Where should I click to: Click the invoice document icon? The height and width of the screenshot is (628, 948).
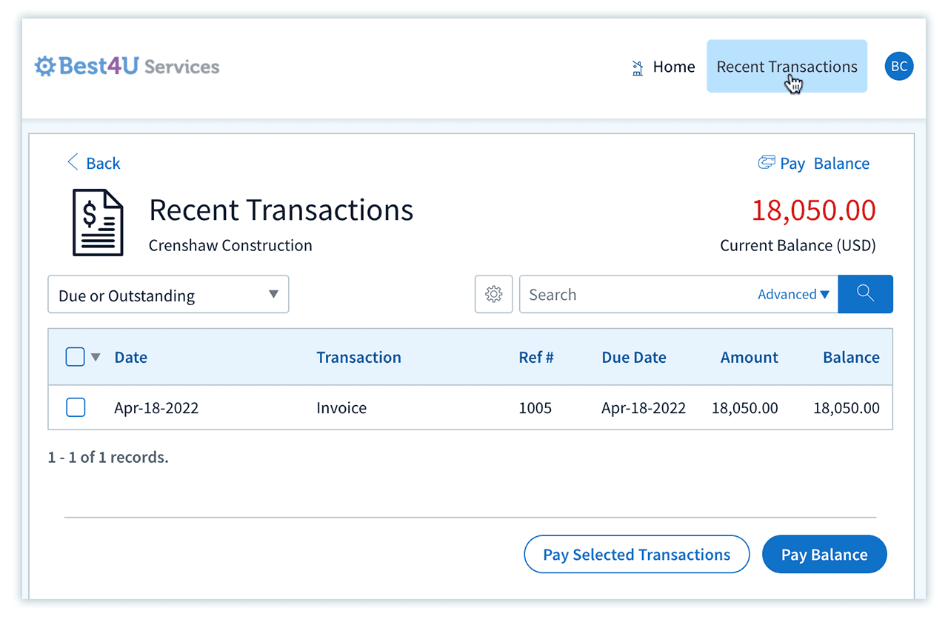click(x=98, y=223)
